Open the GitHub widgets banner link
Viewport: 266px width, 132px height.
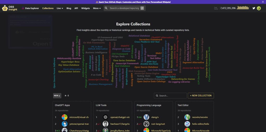tap(133, 2)
